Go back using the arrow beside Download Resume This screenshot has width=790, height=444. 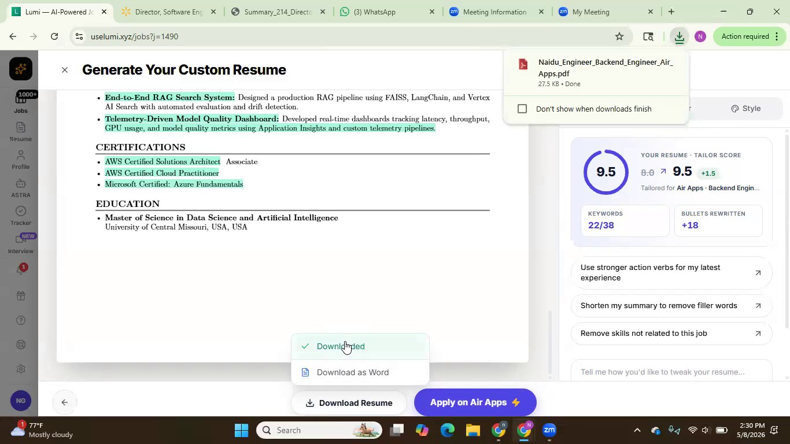(x=65, y=402)
